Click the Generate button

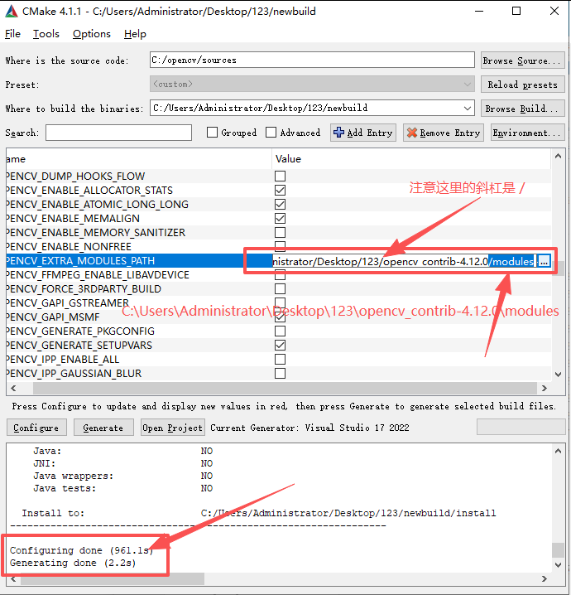tap(103, 428)
